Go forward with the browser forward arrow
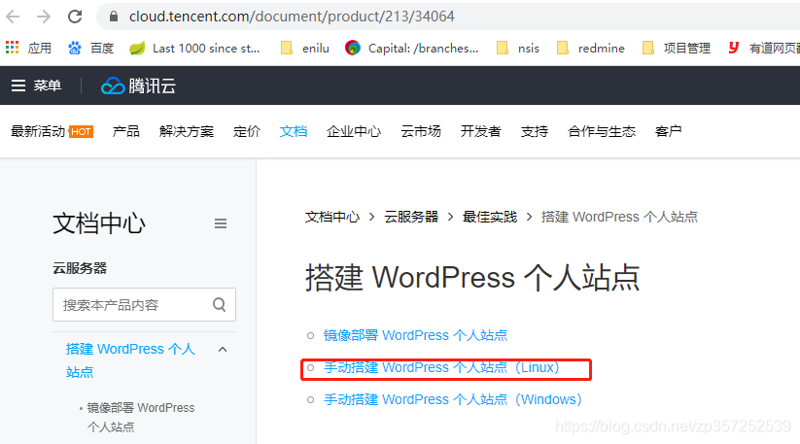 (44, 17)
